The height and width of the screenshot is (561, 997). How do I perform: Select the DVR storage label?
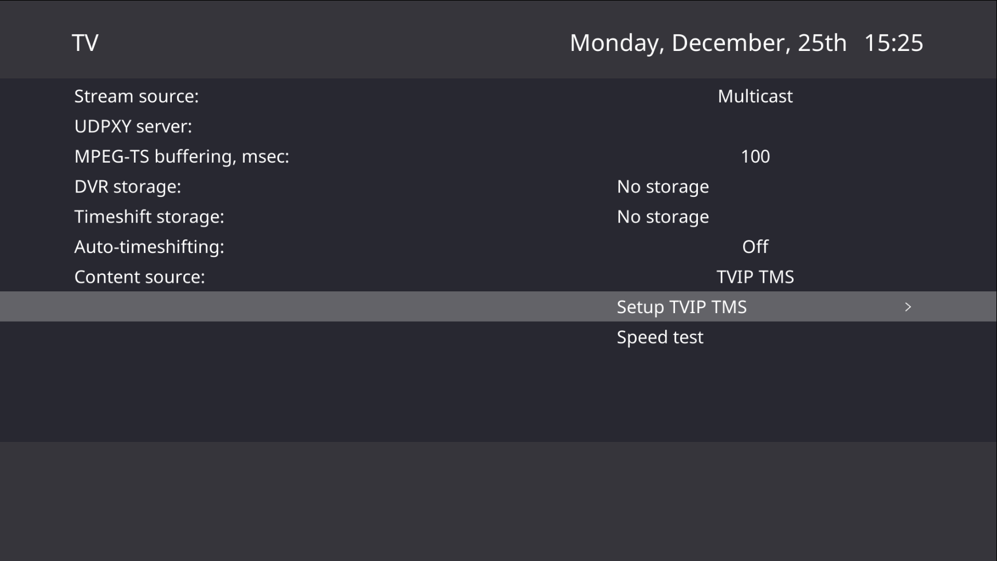click(128, 187)
